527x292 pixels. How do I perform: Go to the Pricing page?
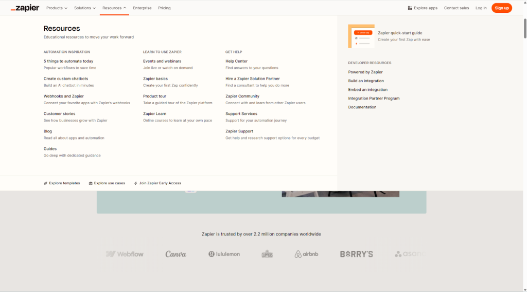[x=164, y=8]
